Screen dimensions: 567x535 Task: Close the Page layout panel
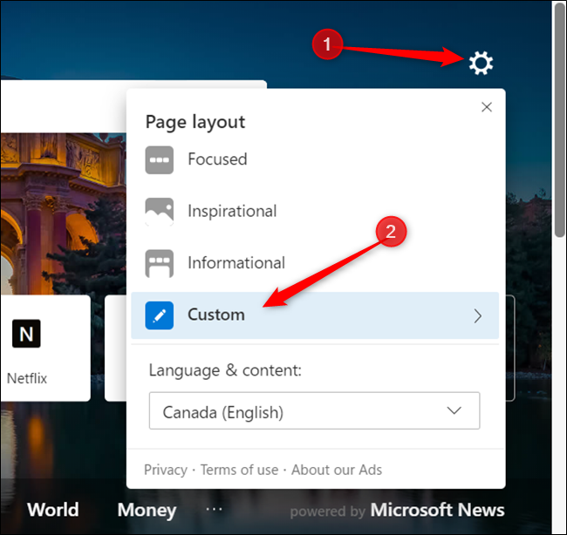pos(487,107)
